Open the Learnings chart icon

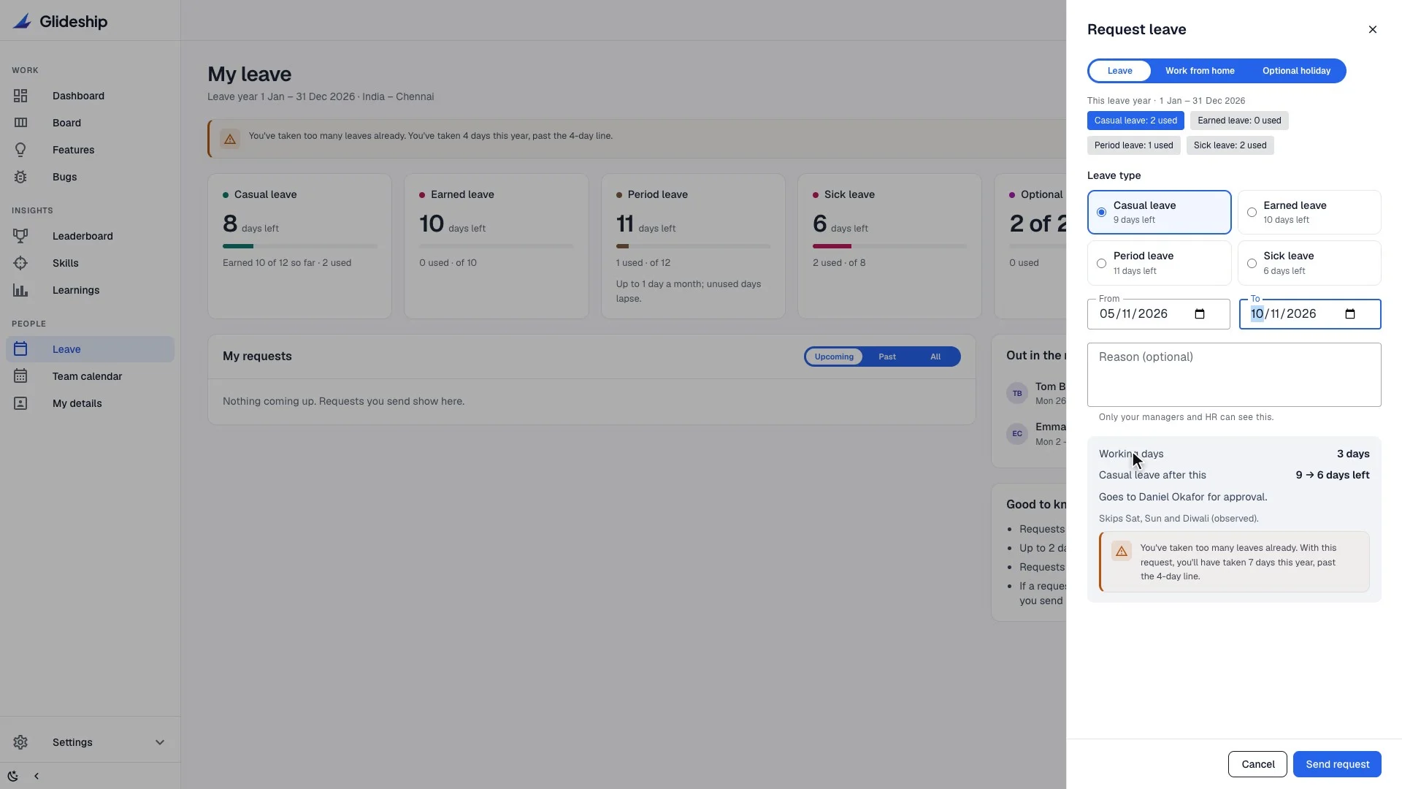pos(20,290)
